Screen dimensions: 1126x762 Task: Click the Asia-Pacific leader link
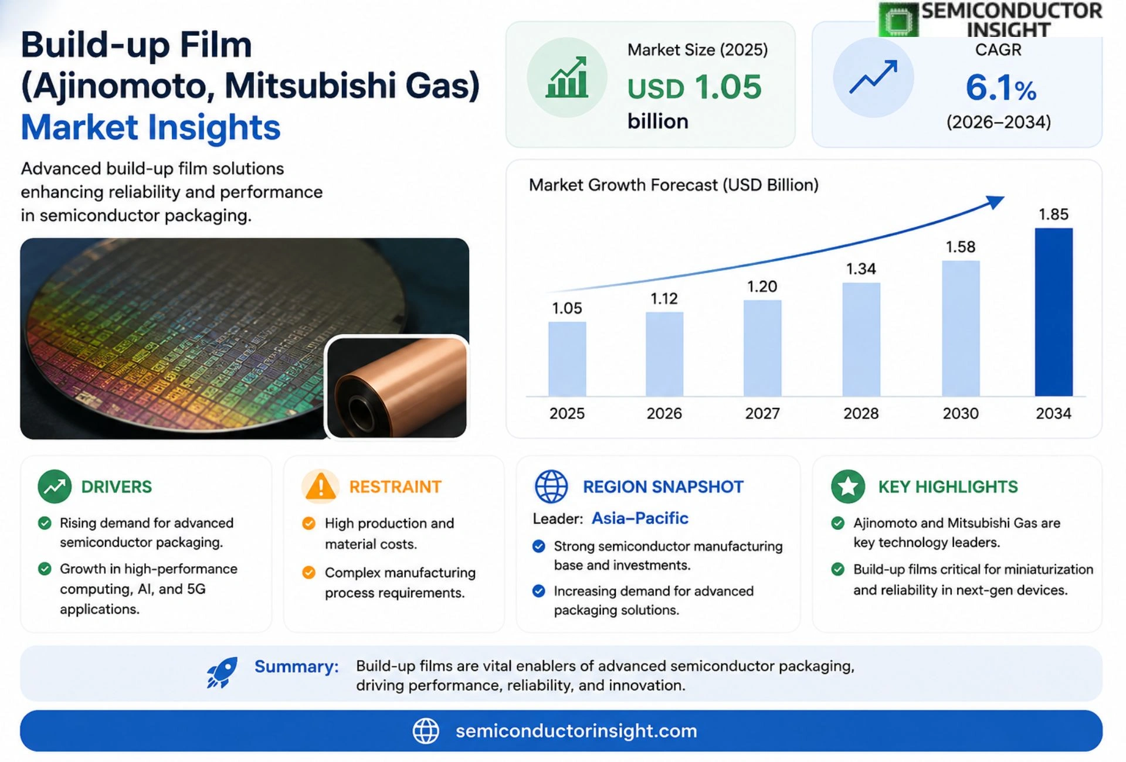[x=640, y=518]
